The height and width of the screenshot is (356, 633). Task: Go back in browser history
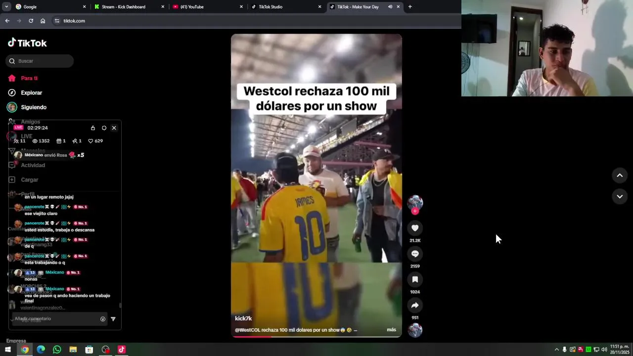(7, 21)
